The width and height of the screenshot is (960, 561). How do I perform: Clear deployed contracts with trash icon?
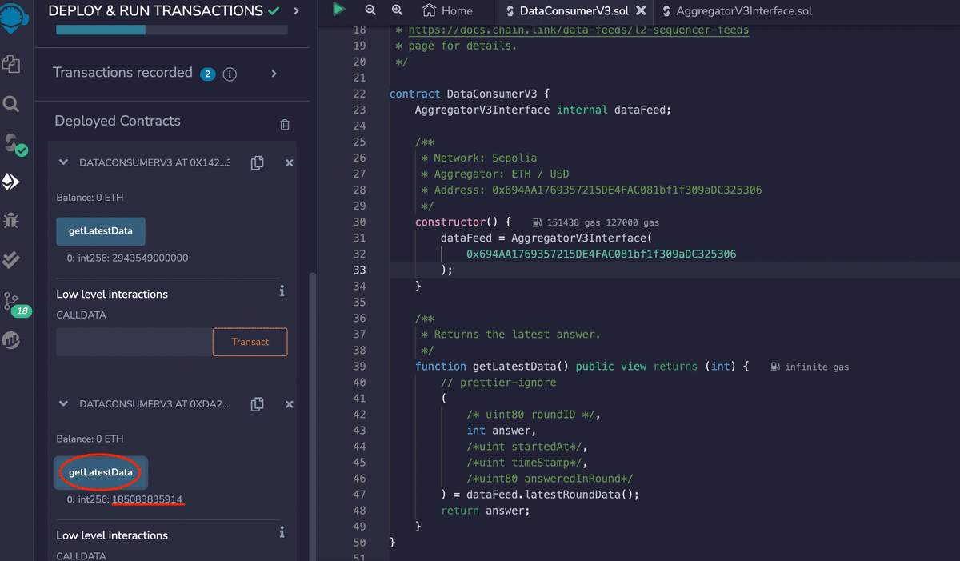(x=285, y=125)
